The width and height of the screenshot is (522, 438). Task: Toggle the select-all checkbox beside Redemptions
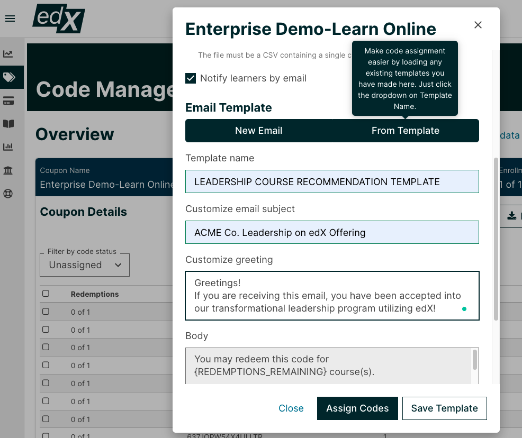[x=46, y=294]
